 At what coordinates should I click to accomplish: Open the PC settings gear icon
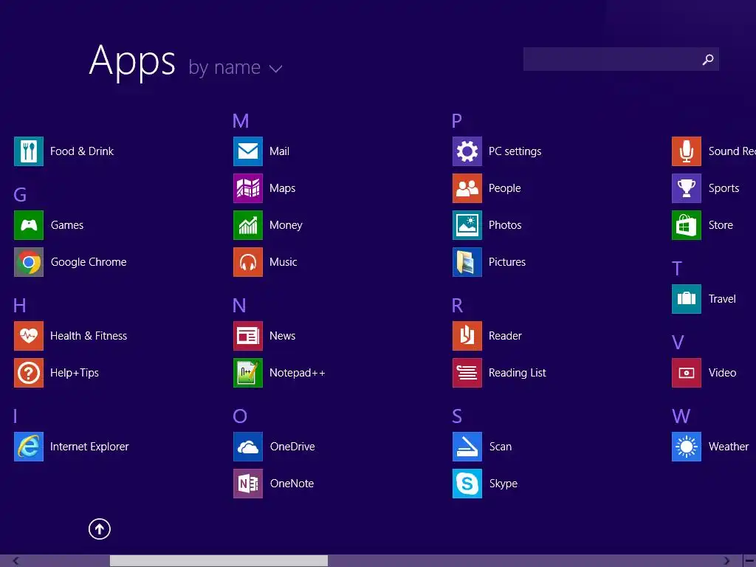467,151
